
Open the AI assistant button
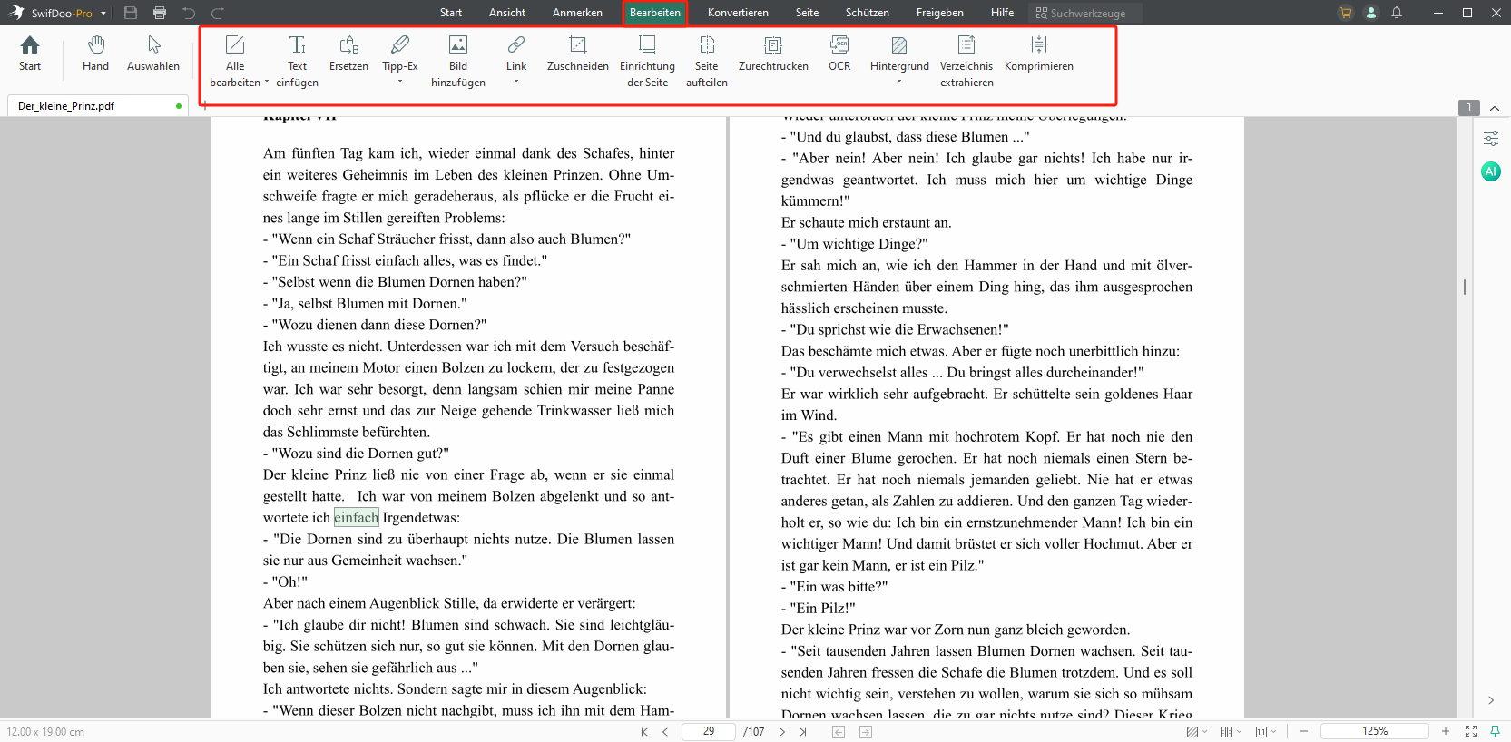(x=1491, y=171)
